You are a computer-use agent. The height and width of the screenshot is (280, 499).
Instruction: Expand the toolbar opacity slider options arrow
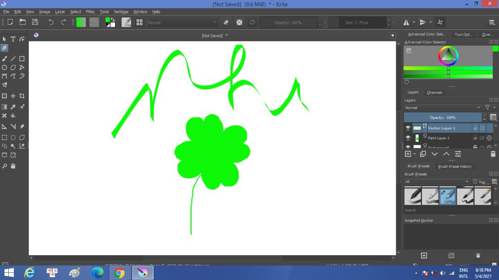(x=325, y=22)
